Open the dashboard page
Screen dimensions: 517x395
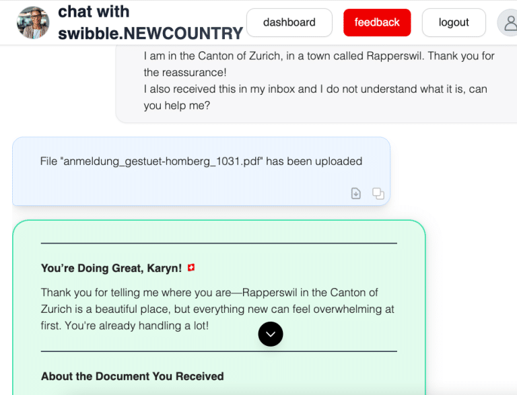[x=289, y=22]
